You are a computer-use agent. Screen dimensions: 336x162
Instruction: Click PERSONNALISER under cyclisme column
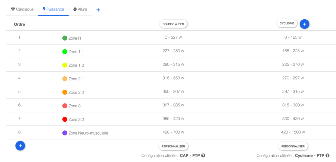click(x=293, y=146)
